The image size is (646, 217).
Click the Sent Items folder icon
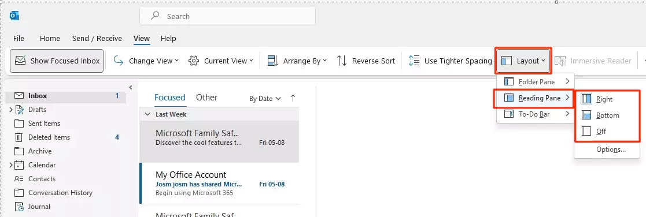click(19, 124)
